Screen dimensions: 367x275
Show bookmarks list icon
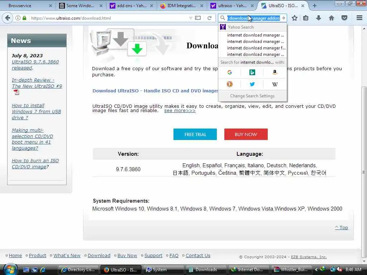pyautogui.click(x=306, y=18)
